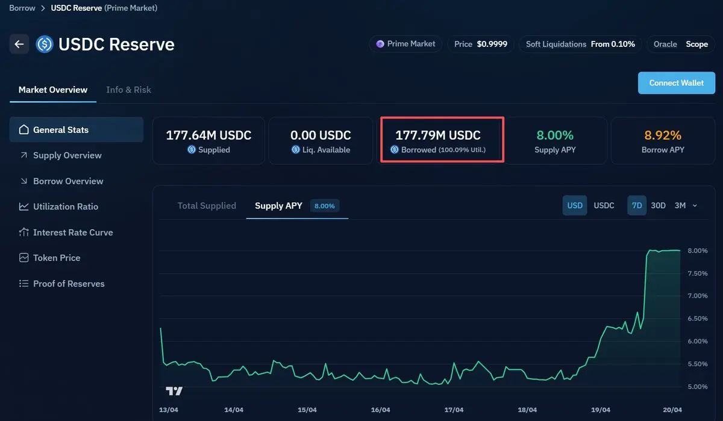Expand the time range dropdown chevron
This screenshot has width=723, height=421.
(695, 206)
